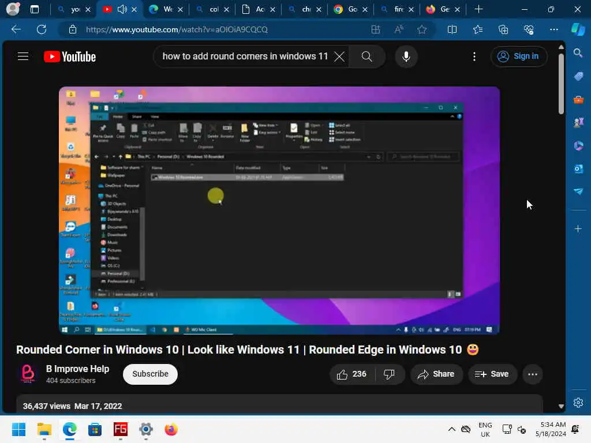This screenshot has width=591, height=443.
Task: Open YouTube settings three-dot menu
Action: click(x=474, y=57)
